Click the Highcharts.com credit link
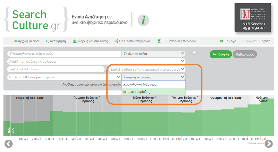This screenshot has width=278, height=152. pyautogui.click(x=255, y=143)
